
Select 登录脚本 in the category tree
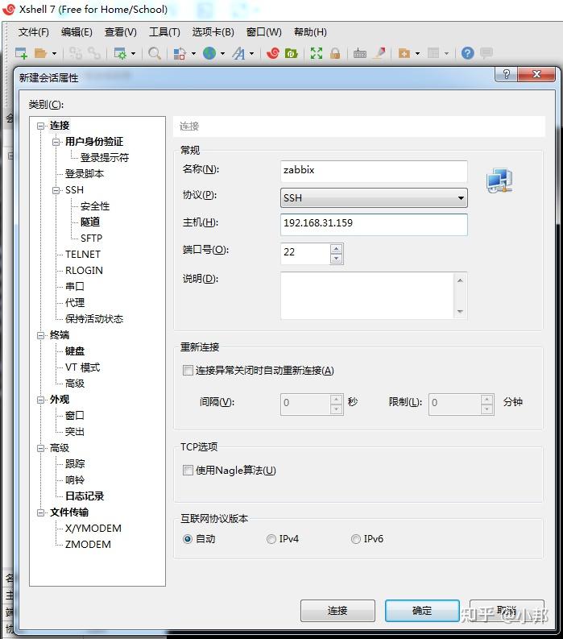point(85,174)
